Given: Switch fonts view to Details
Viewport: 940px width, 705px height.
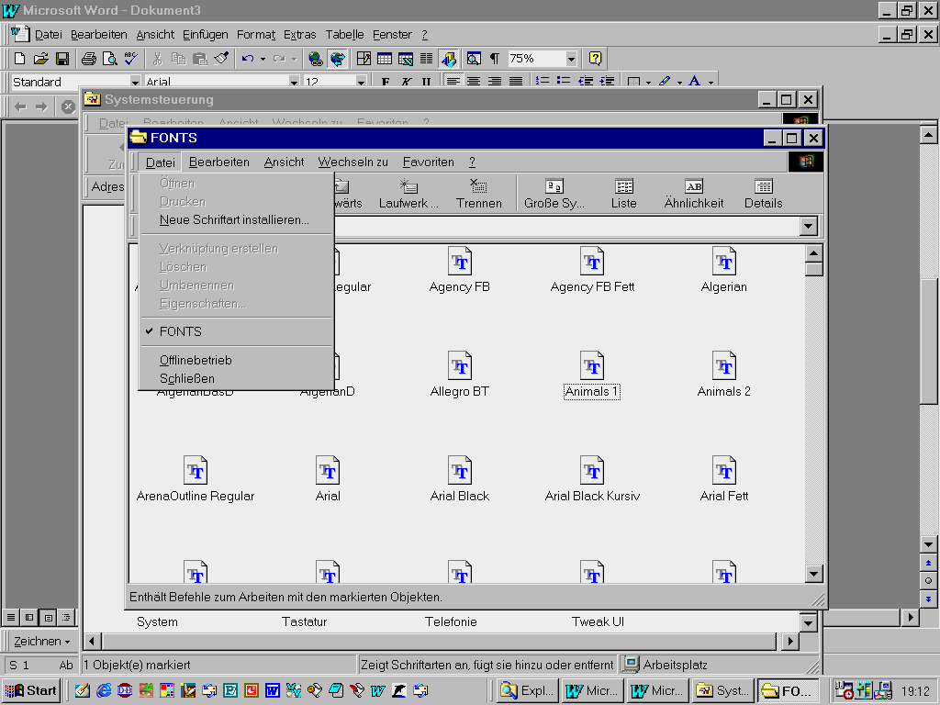Looking at the screenshot, I should [763, 194].
